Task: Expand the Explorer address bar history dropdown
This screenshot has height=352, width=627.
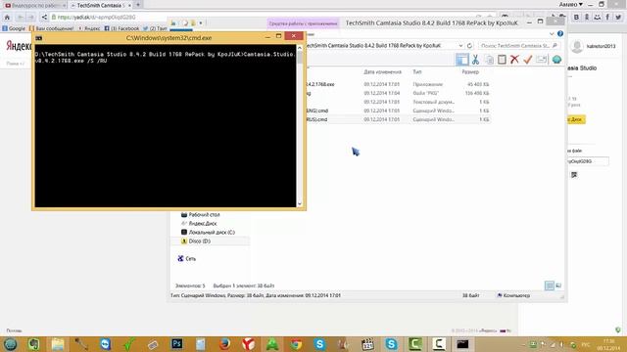Action: 460,46
